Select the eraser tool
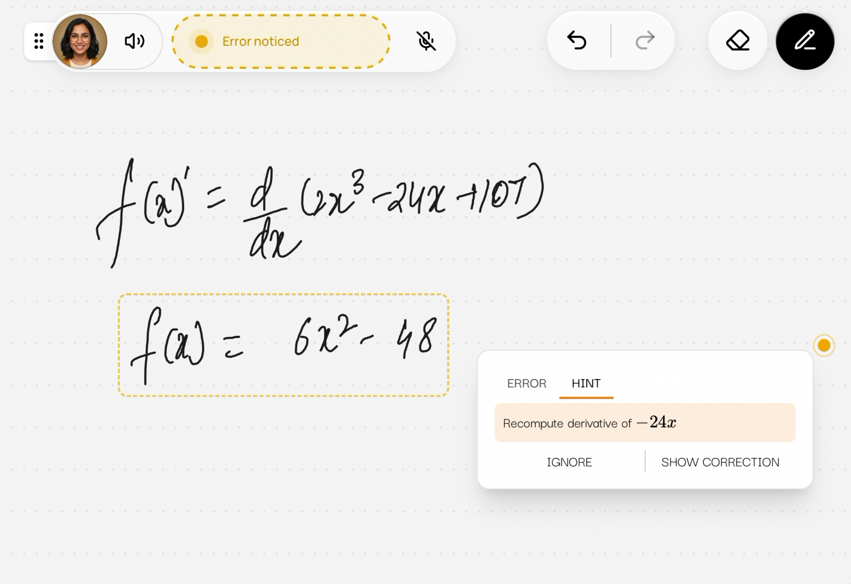 (738, 40)
